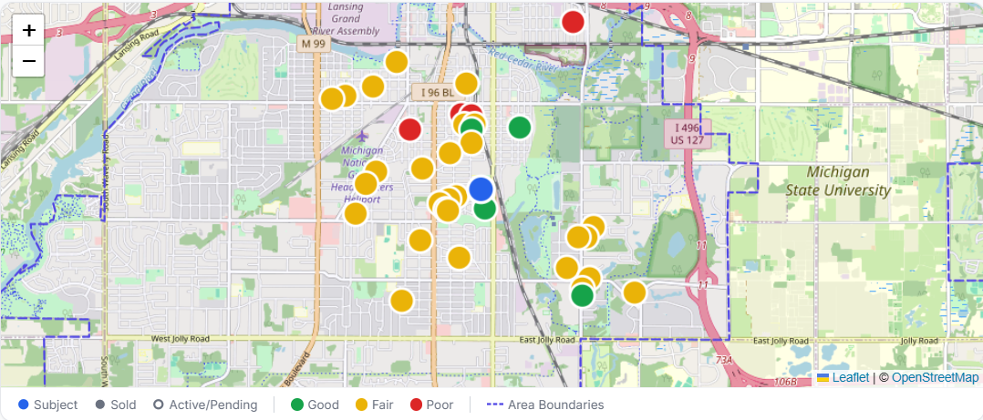Viewport: 983px width, 420px height.
Task: Click the yellow Fair legend swatch
Action: coord(361,405)
